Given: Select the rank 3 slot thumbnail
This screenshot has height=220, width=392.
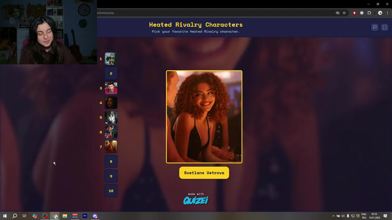Looking at the screenshot, I should (111, 88).
